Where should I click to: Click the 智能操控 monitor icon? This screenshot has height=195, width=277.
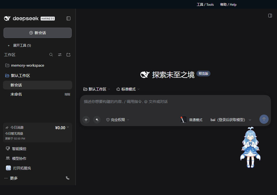pyautogui.click(x=8, y=148)
